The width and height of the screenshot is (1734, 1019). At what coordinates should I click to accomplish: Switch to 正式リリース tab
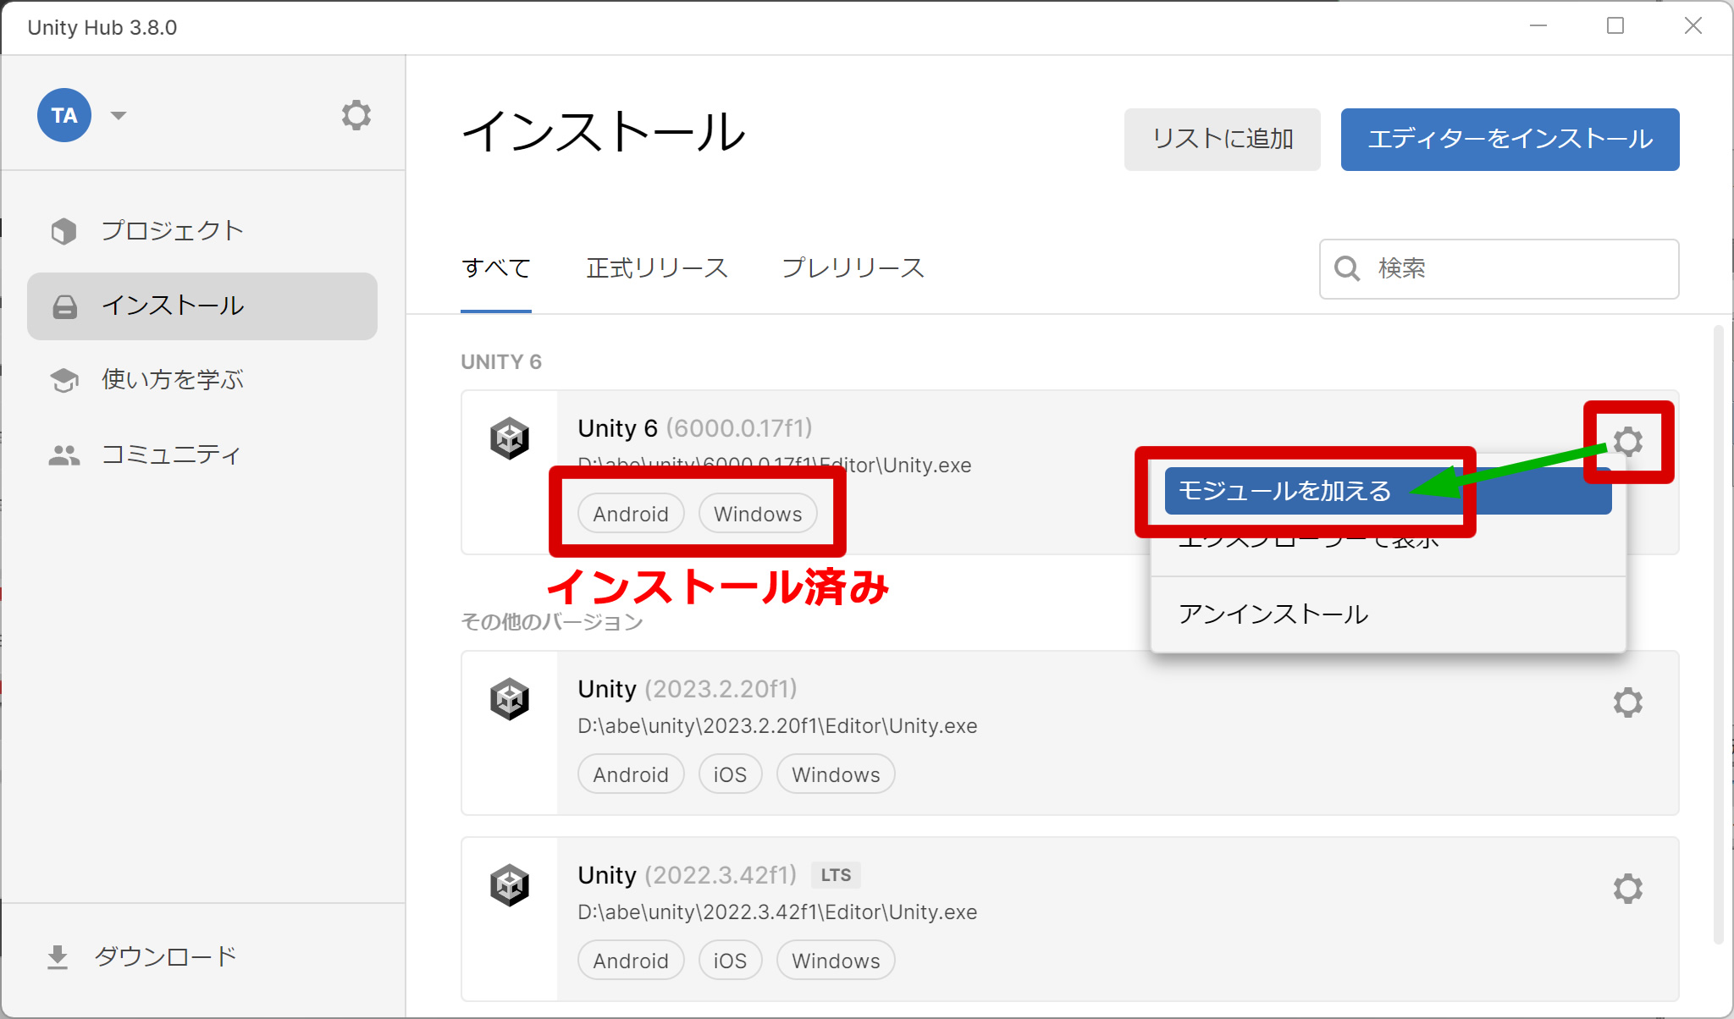point(657,268)
